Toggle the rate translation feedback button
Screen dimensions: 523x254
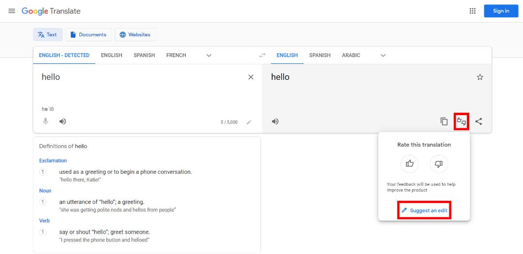click(x=461, y=121)
